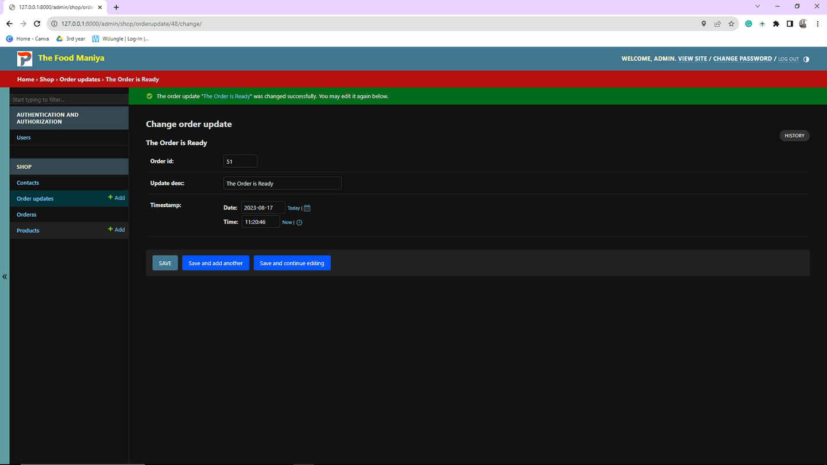Click the VIEW SITE link
The image size is (827, 465).
pyautogui.click(x=693, y=59)
